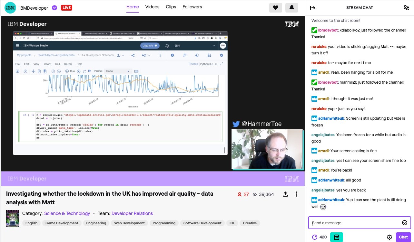Open the emoji picker in chat input
This screenshot has height=242, width=414.
[x=405, y=223]
